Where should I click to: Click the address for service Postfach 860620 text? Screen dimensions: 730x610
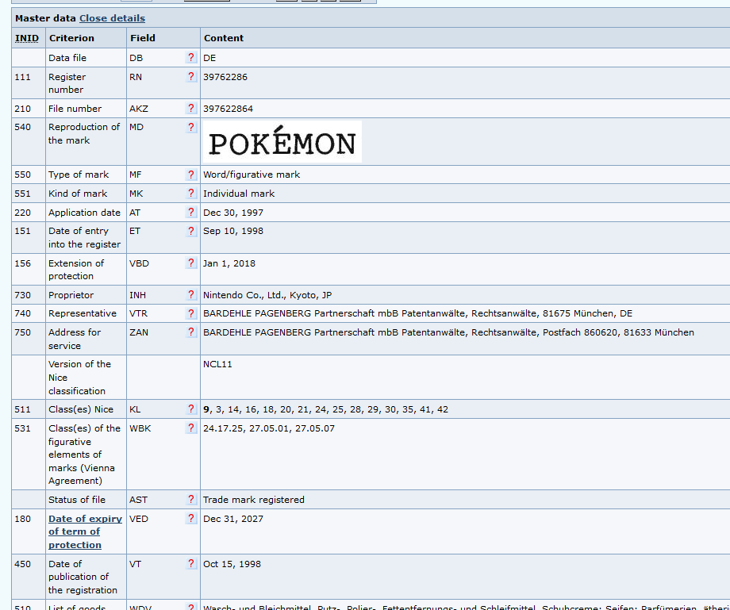[x=448, y=332]
